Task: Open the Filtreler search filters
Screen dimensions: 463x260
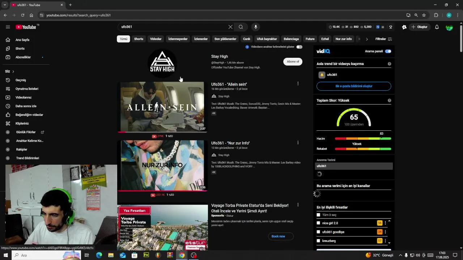Action: [384, 39]
